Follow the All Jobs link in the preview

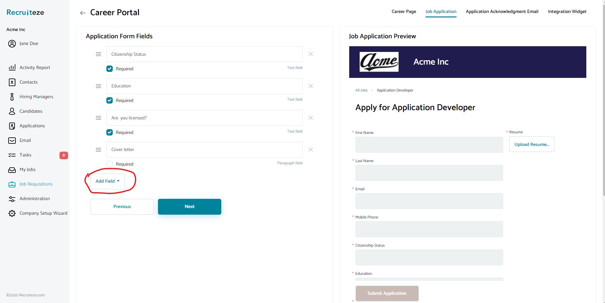[362, 90]
